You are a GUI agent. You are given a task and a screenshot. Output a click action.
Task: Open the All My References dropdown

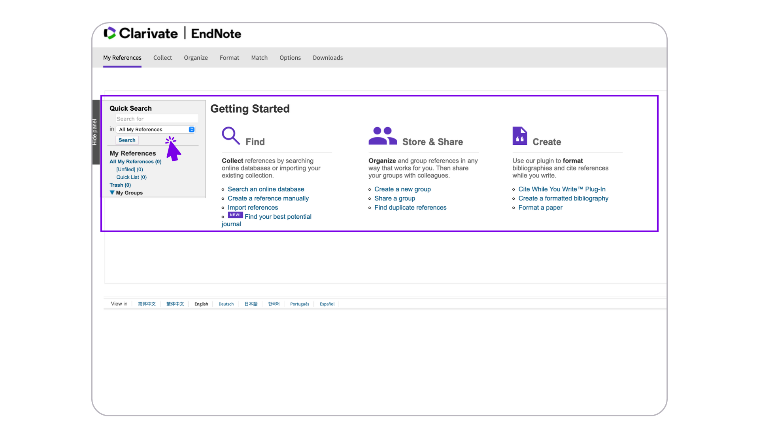[157, 129]
